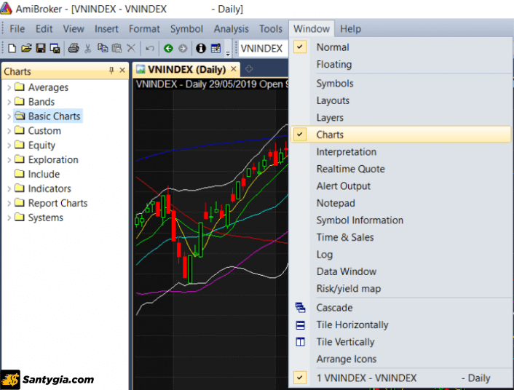Toggle the Normal window mode checkmark
The image size is (514, 390).
(x=300, y=47)
